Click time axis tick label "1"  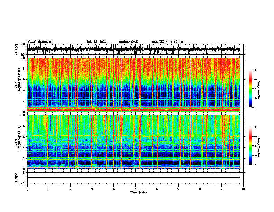pos(49,189)
